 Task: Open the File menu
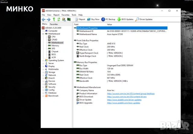[43, 15]
